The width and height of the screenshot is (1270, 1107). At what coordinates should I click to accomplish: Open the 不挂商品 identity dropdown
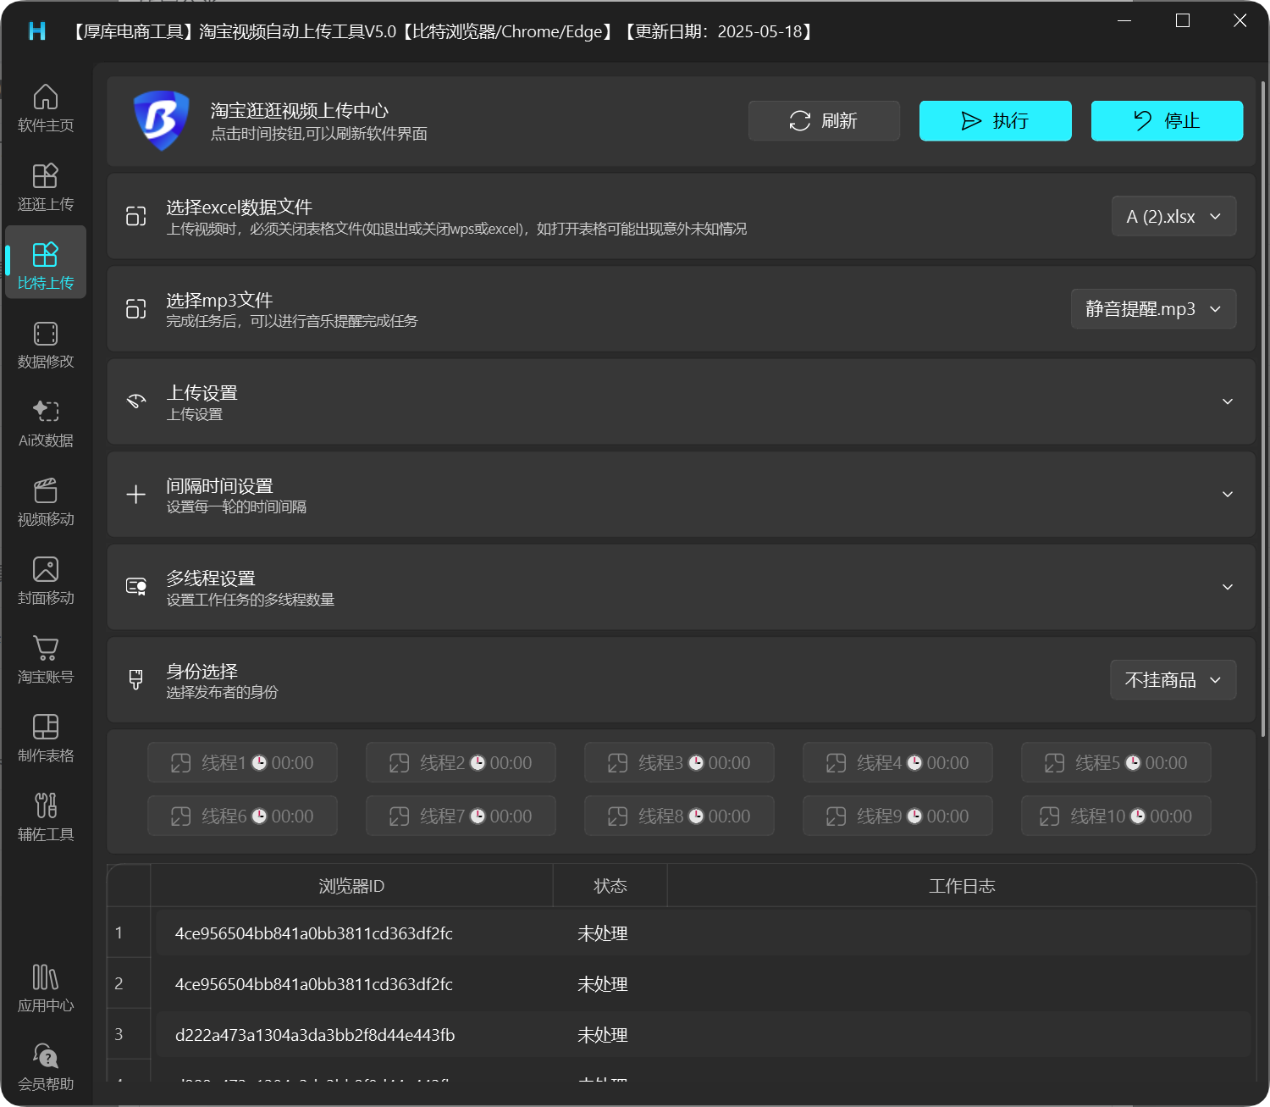point(1173,679)
